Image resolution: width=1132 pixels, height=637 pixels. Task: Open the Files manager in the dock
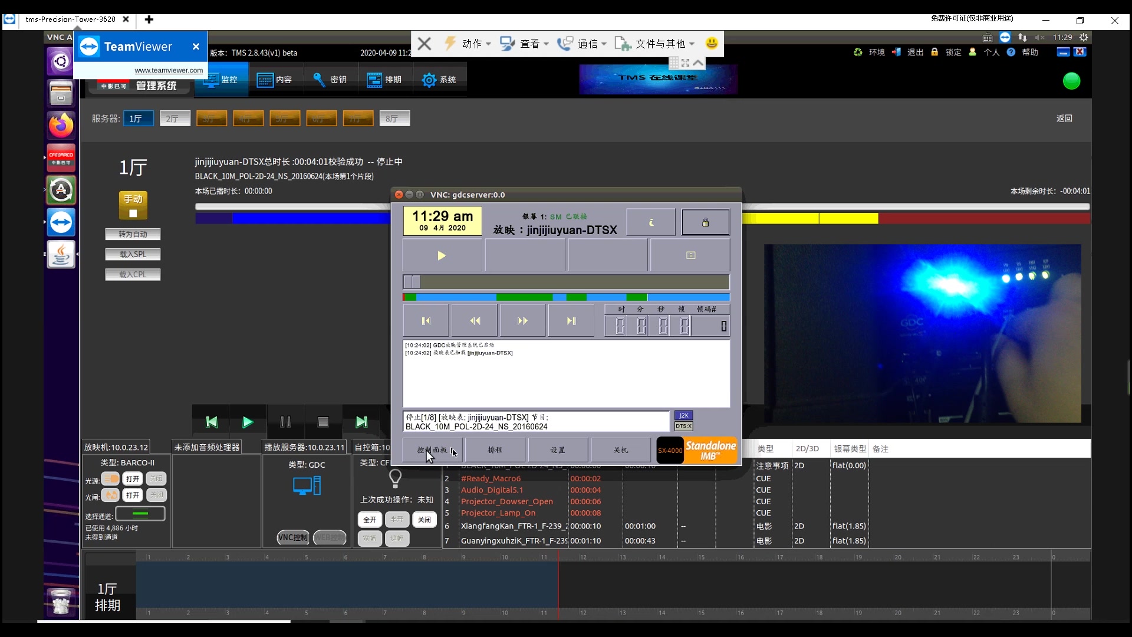coord(61,93)
